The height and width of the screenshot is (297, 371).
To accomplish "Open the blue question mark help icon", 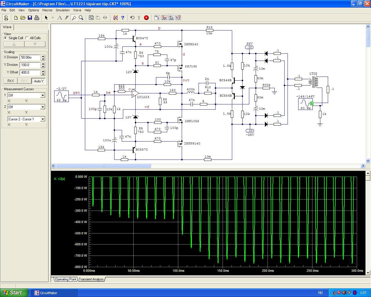I will [x=123, y=18].
